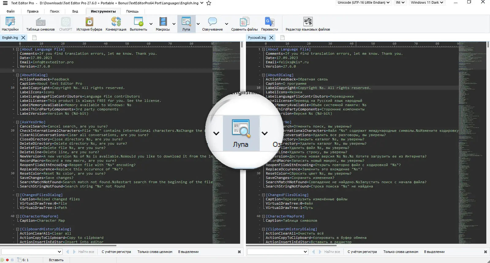Screen dimensions: 490x263
Task: Click Найти все in Русский.lng search bar
Action: [332, 252]
